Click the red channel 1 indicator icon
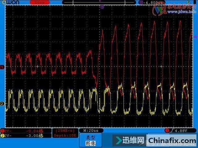 pos(2,131)
